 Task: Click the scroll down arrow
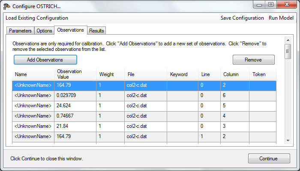click(x=288, y=141)
